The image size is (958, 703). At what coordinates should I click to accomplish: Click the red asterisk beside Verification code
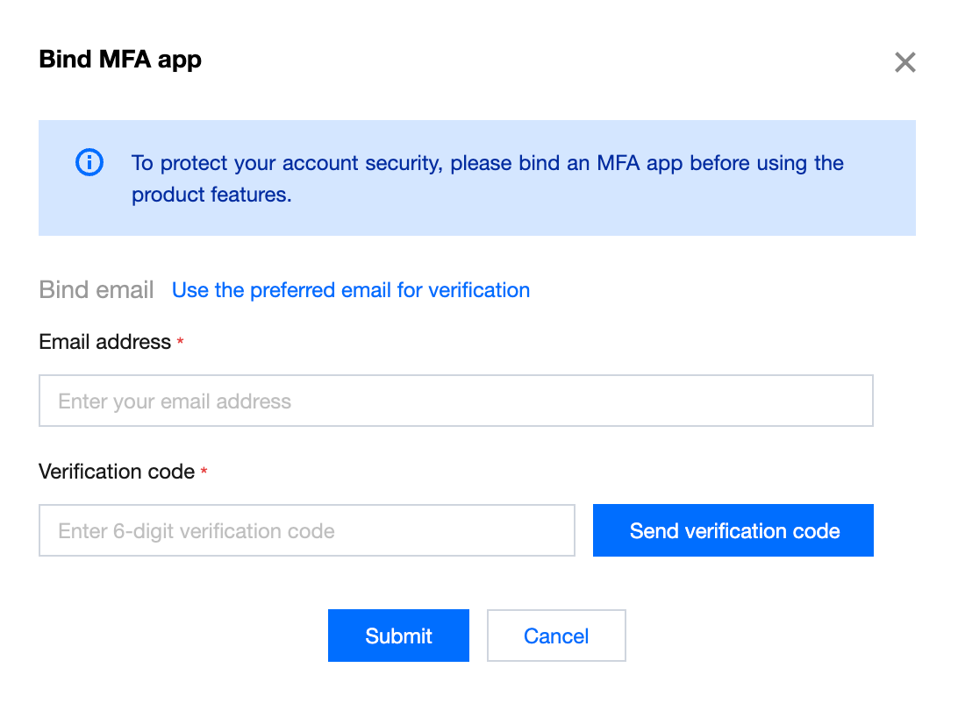pyautogui.click(x=204, y=472)
